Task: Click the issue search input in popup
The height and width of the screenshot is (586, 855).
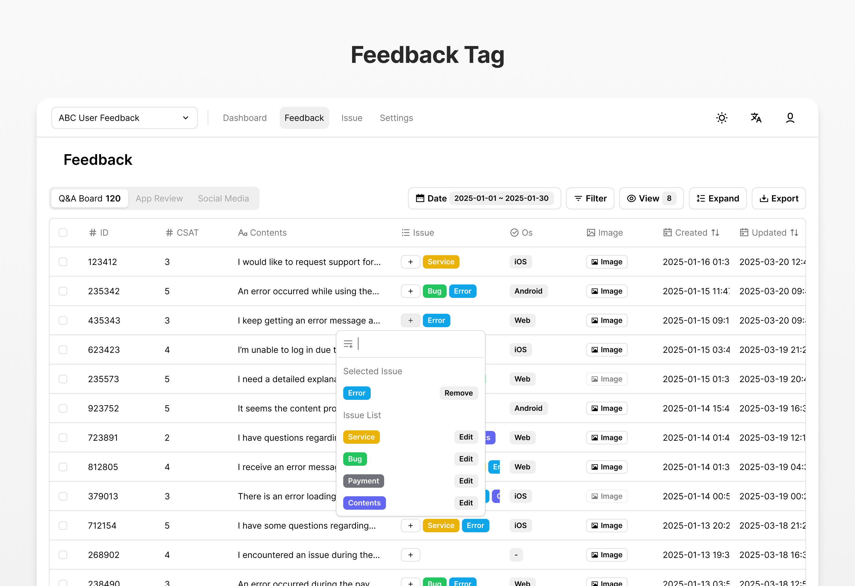Action: [405, 343]
